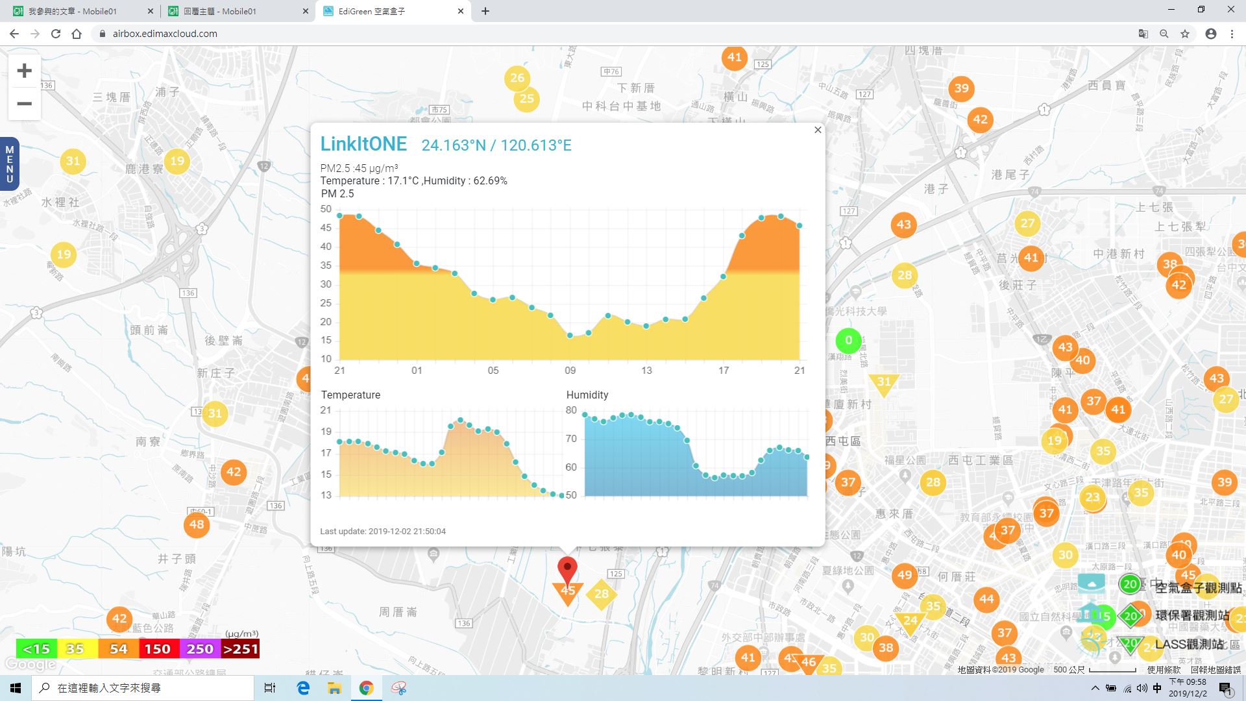Screen dimensions: 1246x701
Task: Click the orange 54 legend swatch
Action: click(x=118, y=649)
